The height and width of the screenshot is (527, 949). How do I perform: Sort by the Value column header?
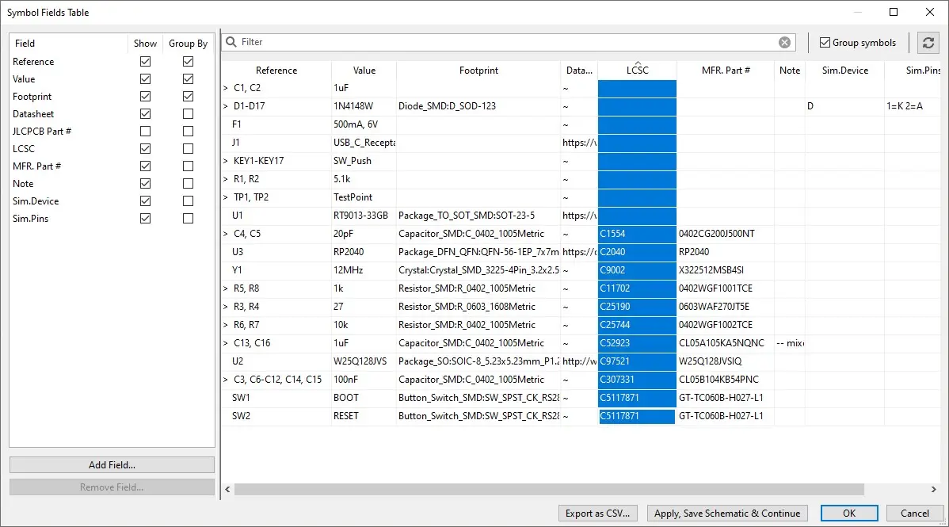coord(364,71)
